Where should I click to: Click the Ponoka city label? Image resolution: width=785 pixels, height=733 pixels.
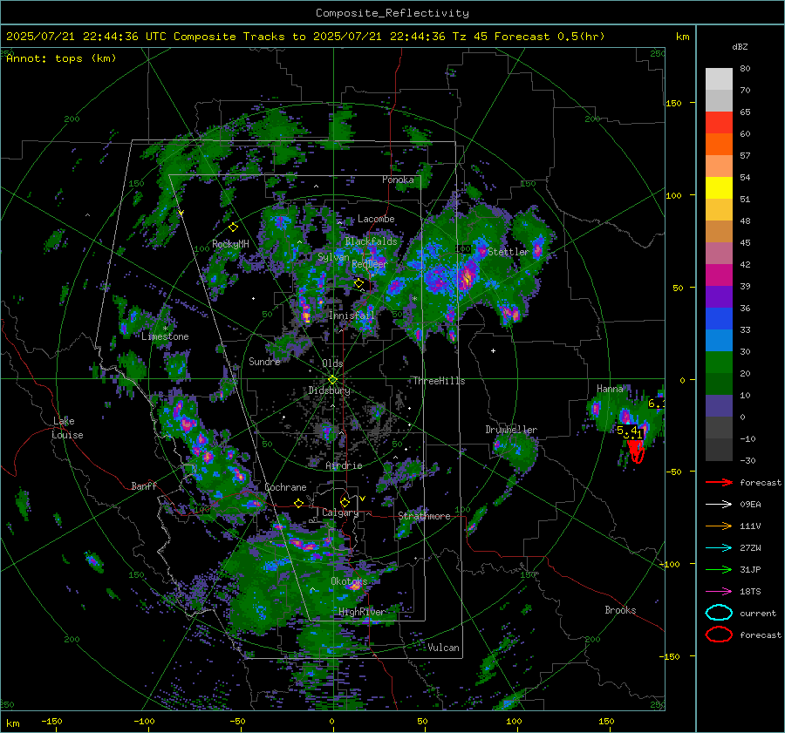(398, 180)
